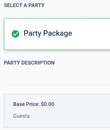Screen dimensions: 110x130
Task: Select the Party Package option card
Action: click(x=57, y=34)
